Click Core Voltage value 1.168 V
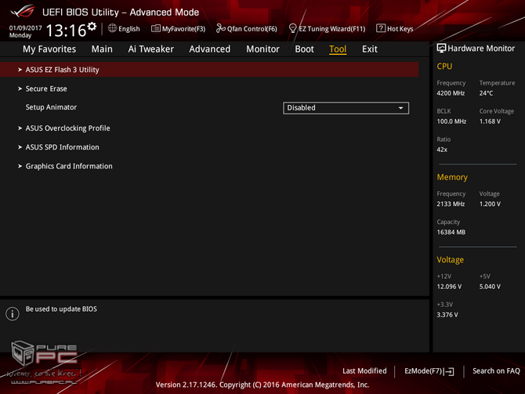This screenshot has width=525, height=394. click(x=490, y=121)
